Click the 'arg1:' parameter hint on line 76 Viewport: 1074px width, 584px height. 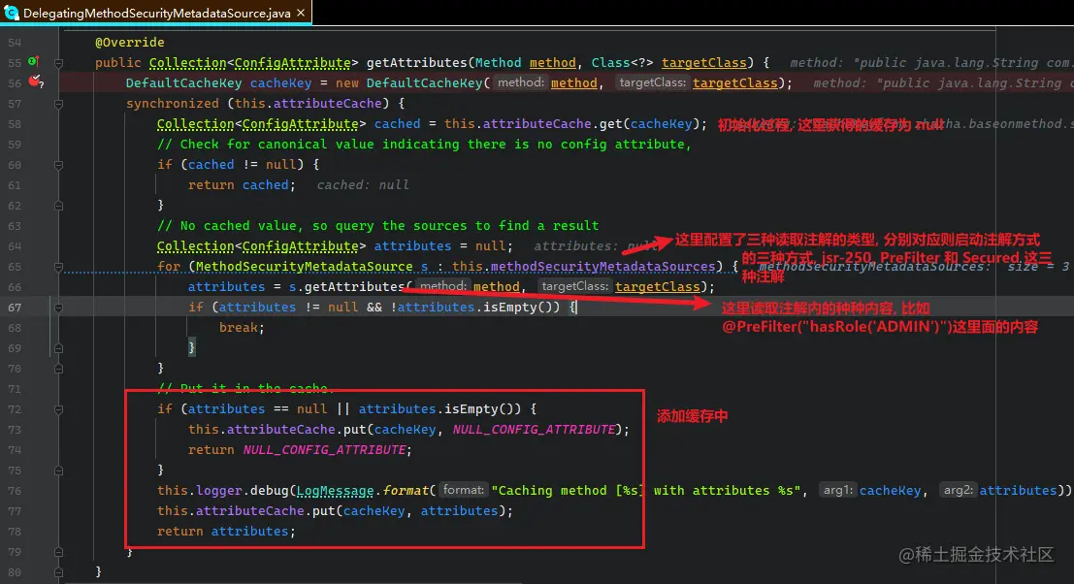(x=836, y=490)
